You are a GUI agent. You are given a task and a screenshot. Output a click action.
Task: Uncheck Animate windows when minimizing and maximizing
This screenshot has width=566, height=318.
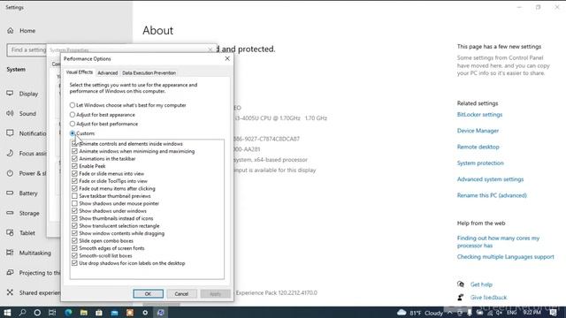[x=74, y=151]
